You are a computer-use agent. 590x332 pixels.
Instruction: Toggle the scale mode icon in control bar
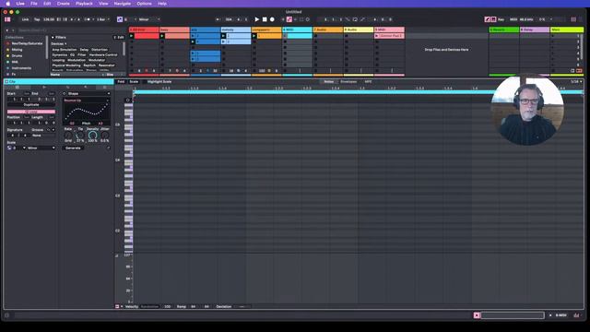[x=120, y=19]
